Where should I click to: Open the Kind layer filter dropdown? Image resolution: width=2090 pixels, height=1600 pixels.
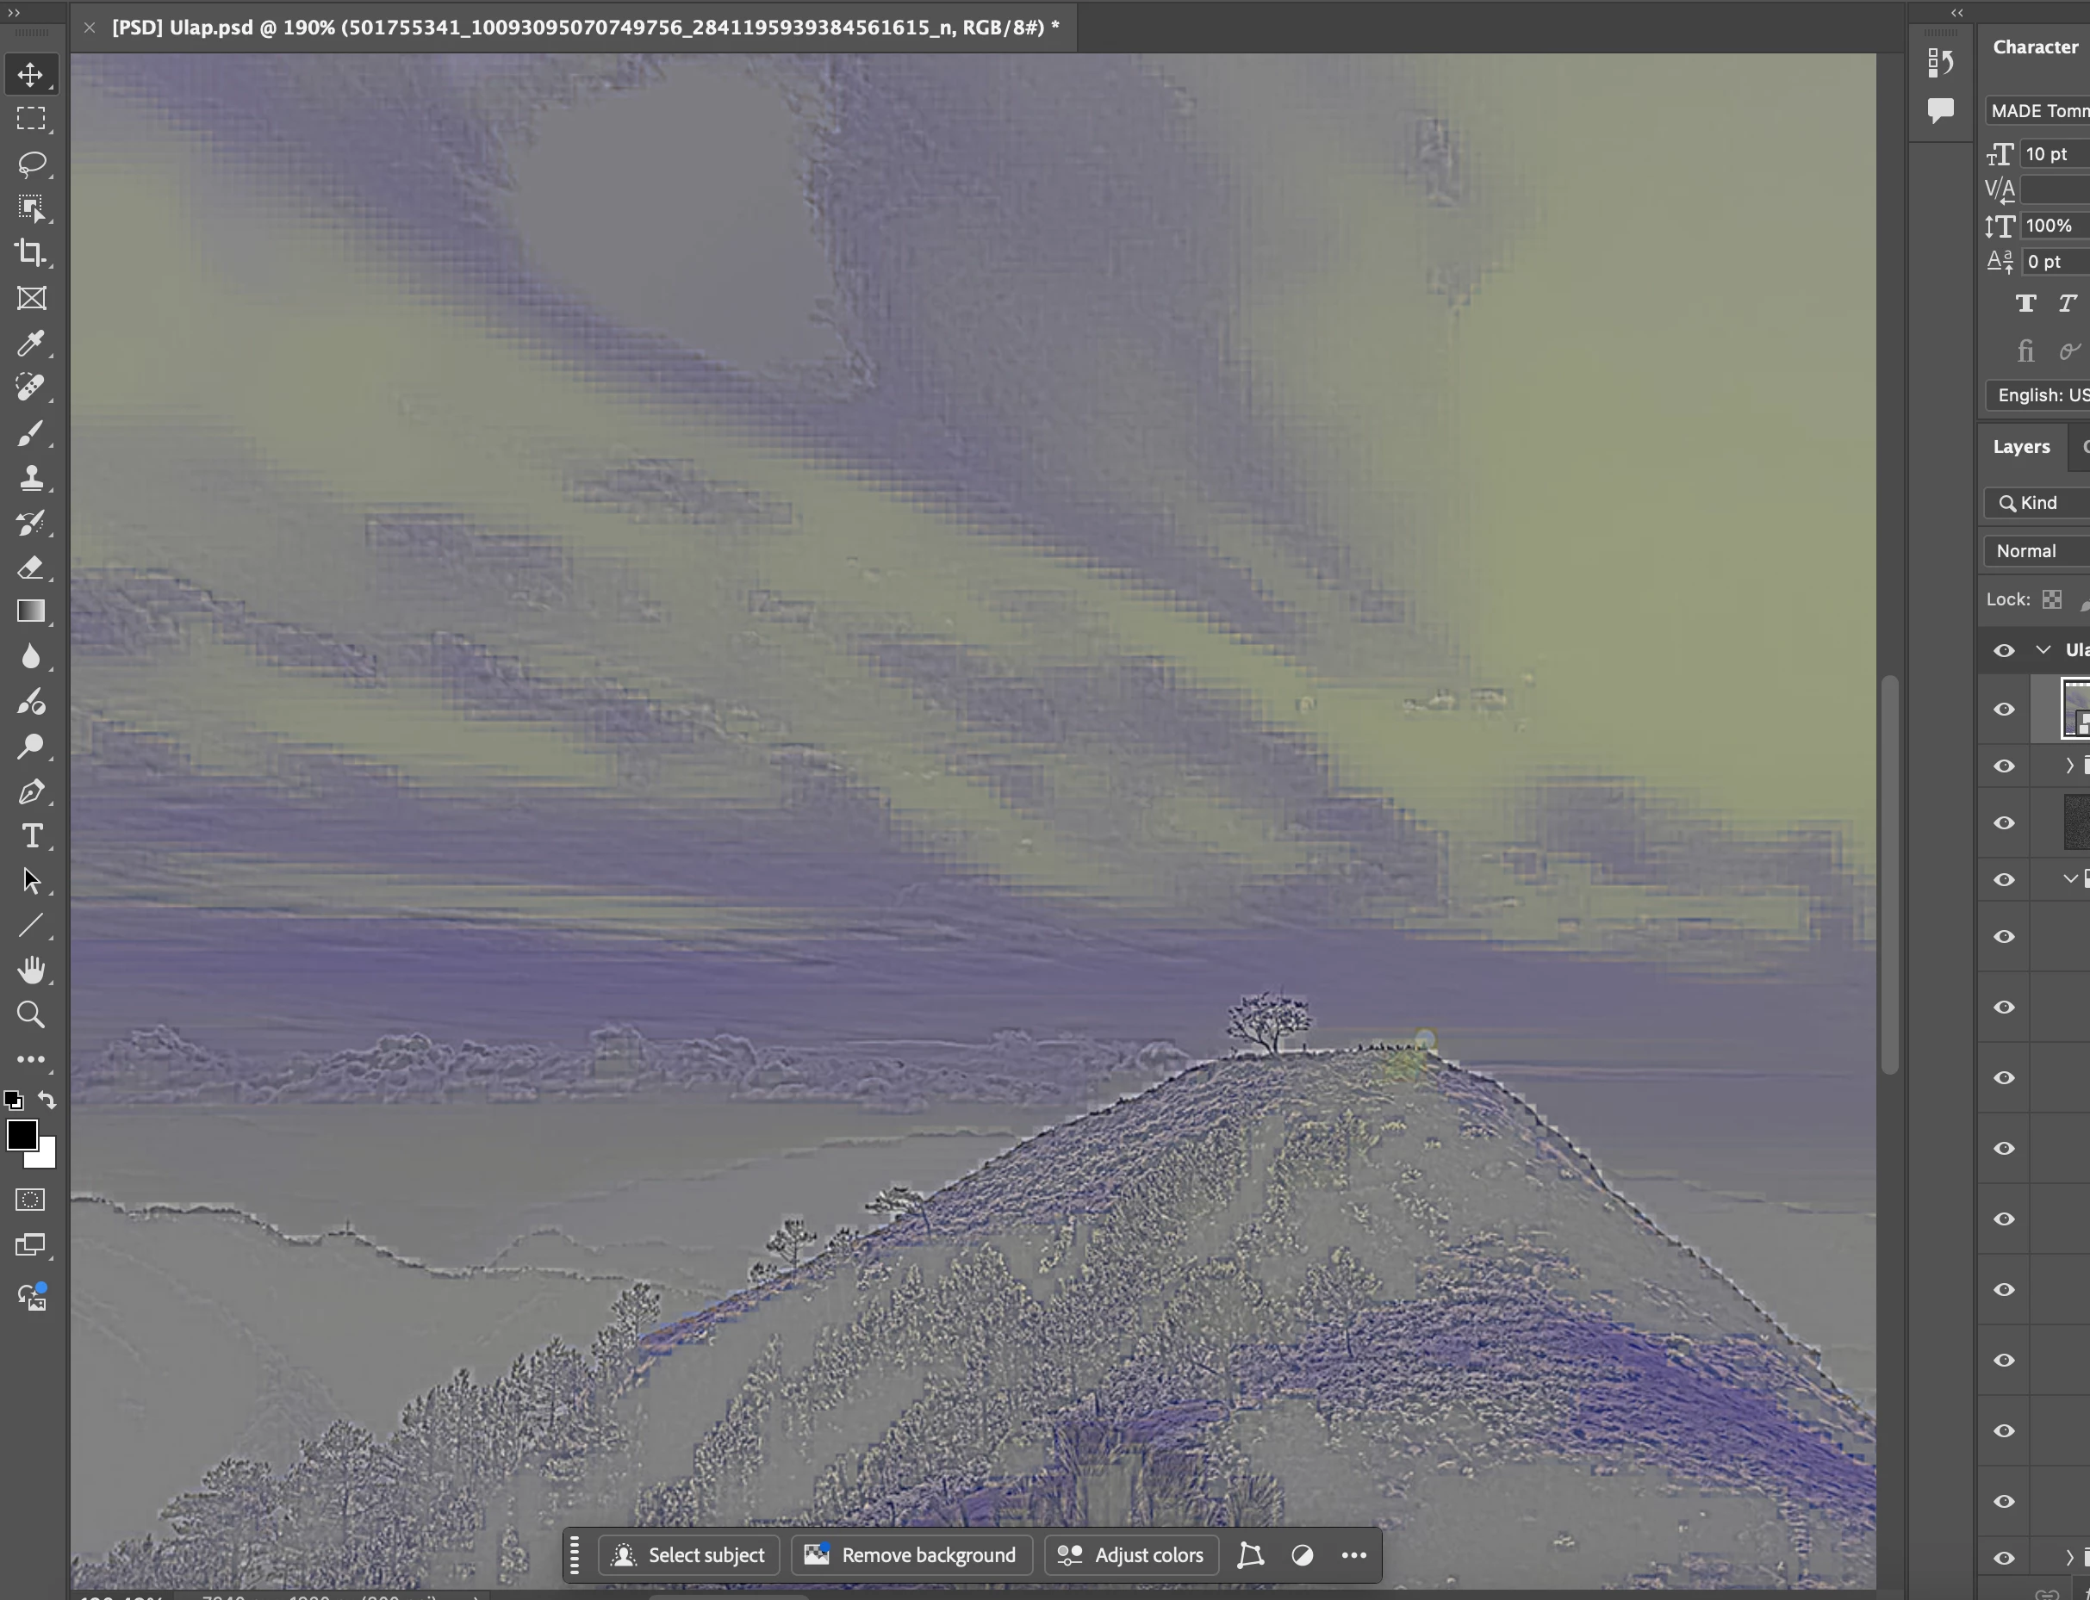click(2038, 503)
